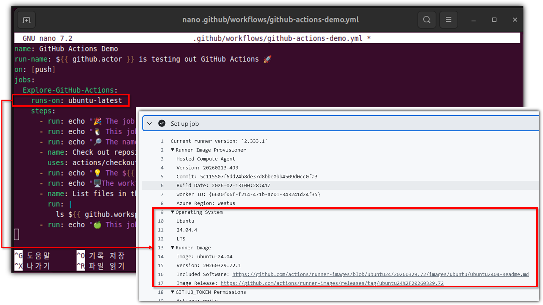
Task: Collapse the Set up job chevron
Action: (150, 123)
